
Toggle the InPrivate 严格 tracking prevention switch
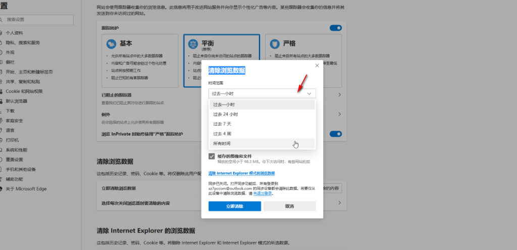point(335,134)
